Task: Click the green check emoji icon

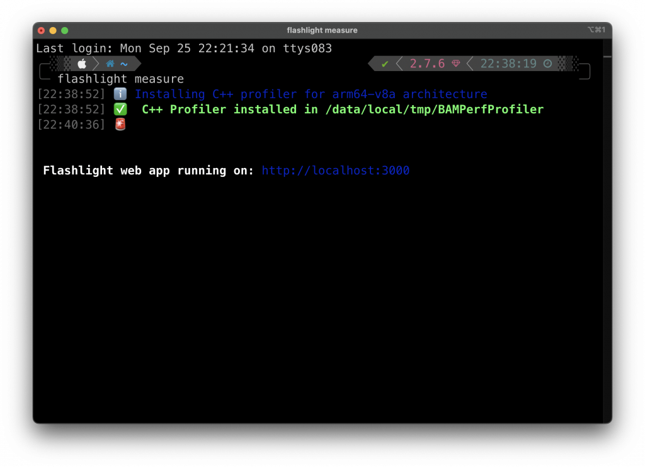Action: 120,109
